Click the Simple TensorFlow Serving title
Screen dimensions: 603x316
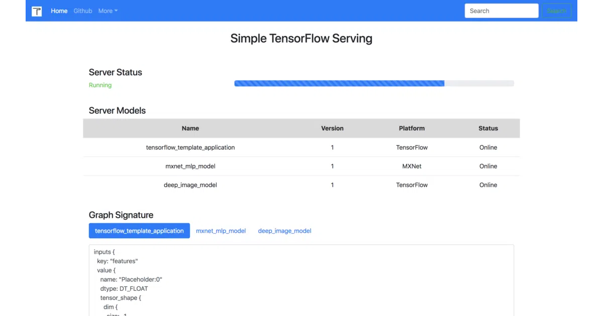tap(301, 39)
